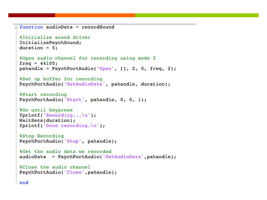The width and height of the screenshot is (267, 200).
Task: Click the 'Start' string in the PsychPortAudio call
Action: tap(74, 100)
